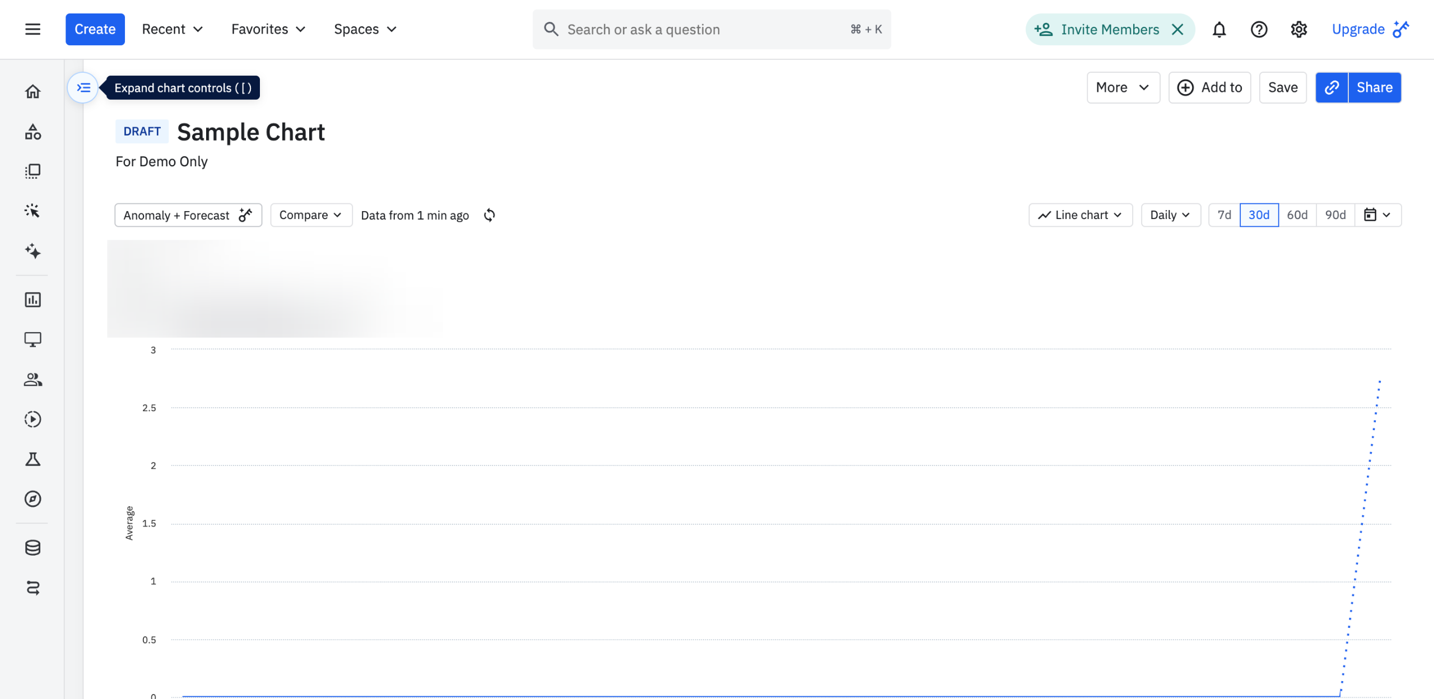Open the Home icon in sidebar
Image resolution: width=1434 pixels, height=699 pixels.
click(x=32, y=91)
